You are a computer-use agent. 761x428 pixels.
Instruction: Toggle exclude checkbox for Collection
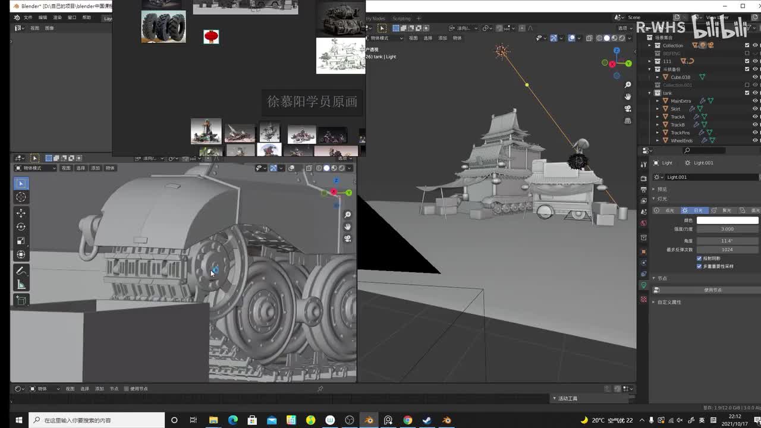(747, 45)
